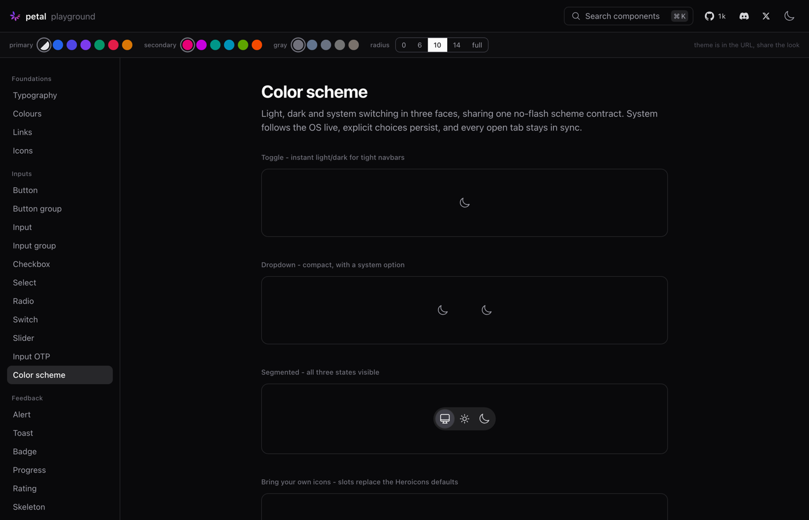
Task: Go to the Button component page
Action: tap(60, 190)
